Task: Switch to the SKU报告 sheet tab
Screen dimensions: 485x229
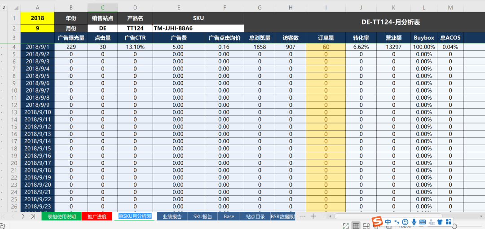Action: click(x=203, y=216)
